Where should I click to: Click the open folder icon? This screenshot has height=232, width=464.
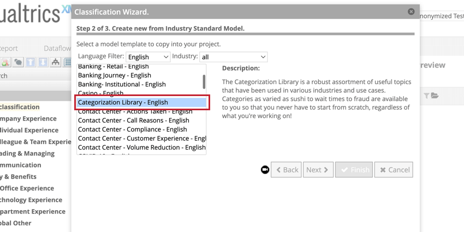[435, 96]
